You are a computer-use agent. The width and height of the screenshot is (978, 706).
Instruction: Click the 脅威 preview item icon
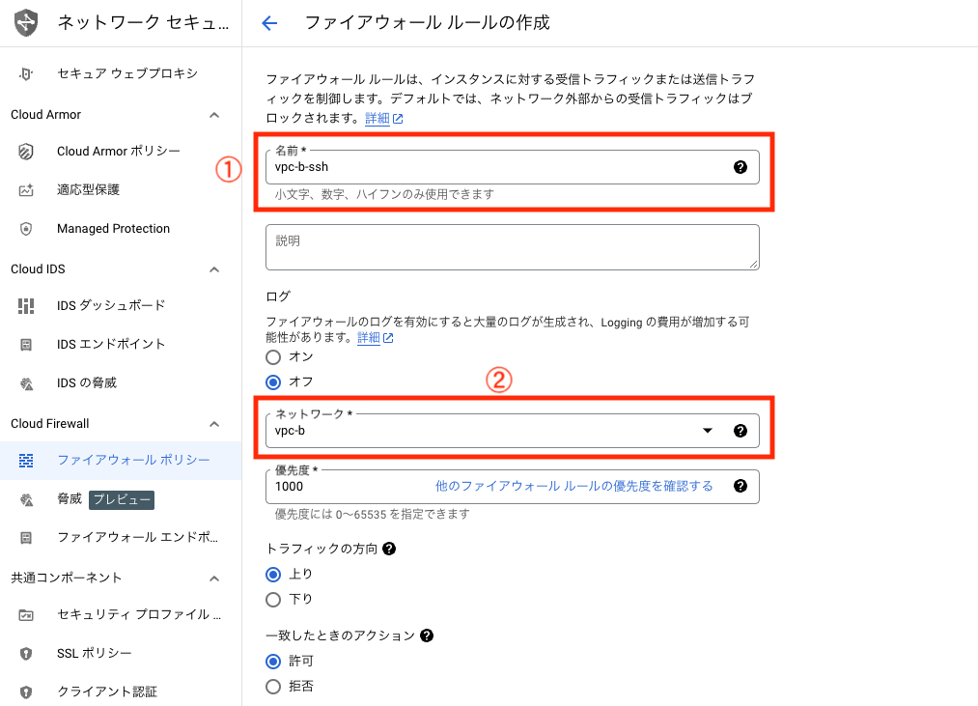click(x=26, y=499)
